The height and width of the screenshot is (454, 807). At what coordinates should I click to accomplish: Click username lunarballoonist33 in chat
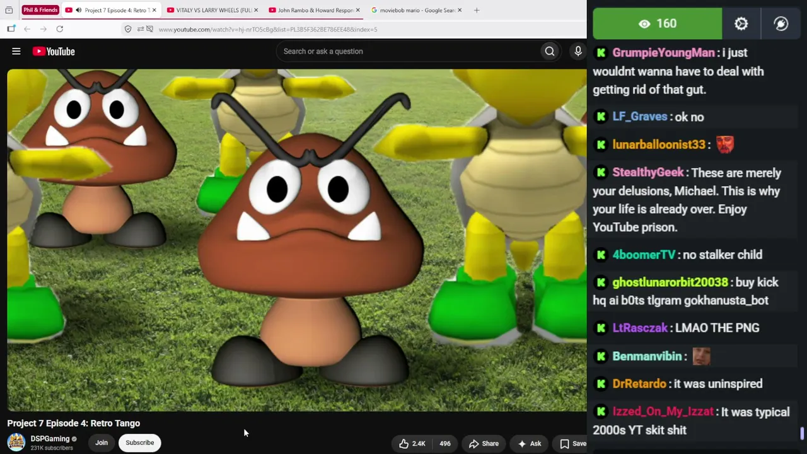(659, 144)
